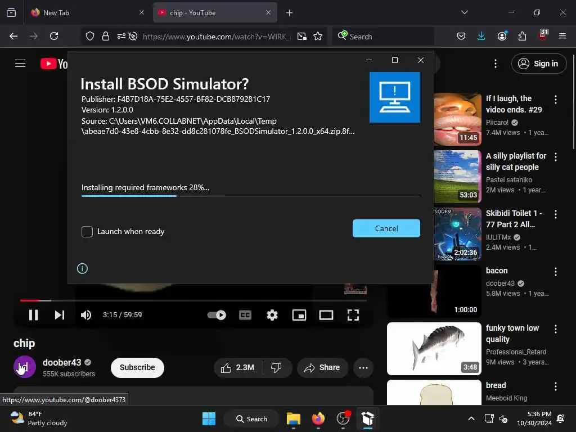Open a new browser tab

click(x=290, y=13)
